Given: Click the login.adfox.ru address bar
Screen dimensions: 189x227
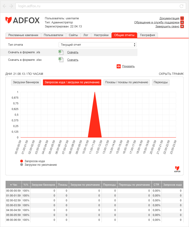Looking at the screenshot, I should point(101,6).
